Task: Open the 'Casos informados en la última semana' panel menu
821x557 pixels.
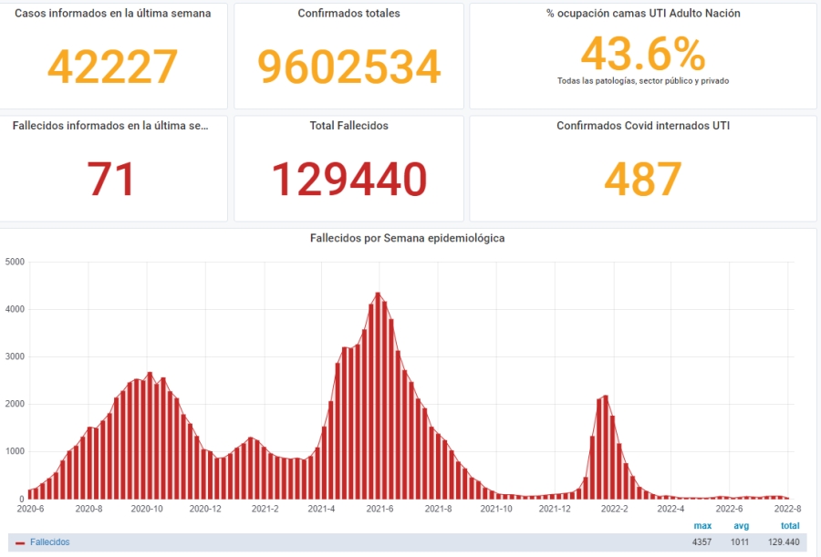Action: [112, 14]
